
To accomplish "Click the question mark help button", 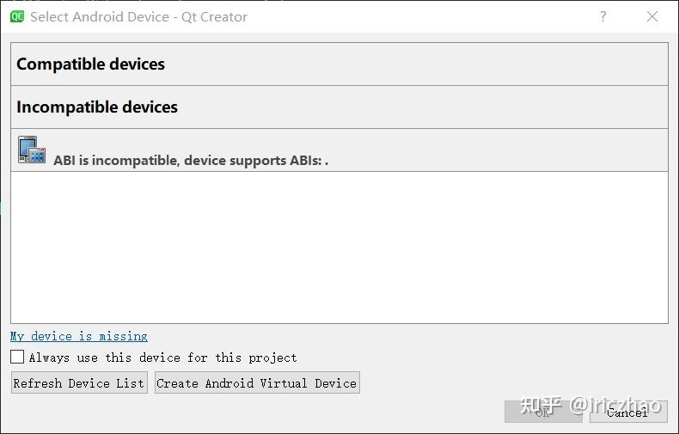I will 603,16.
